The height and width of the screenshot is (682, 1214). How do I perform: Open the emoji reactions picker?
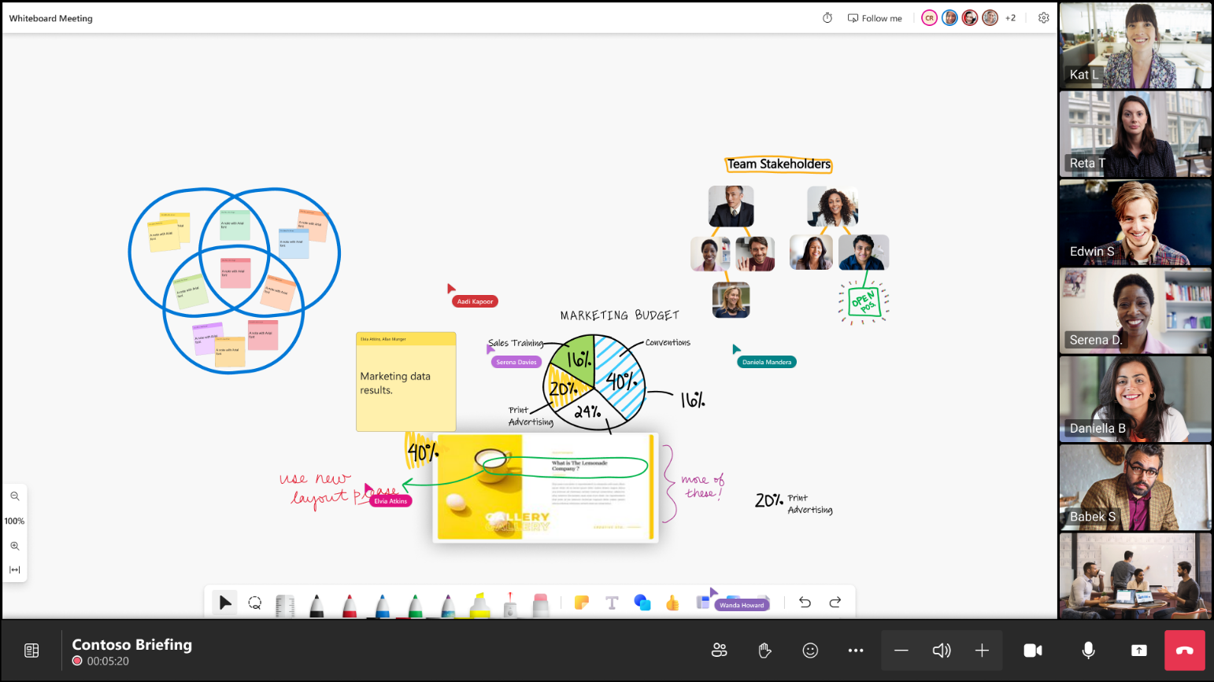pyautogui.click(x=810, y=651)
